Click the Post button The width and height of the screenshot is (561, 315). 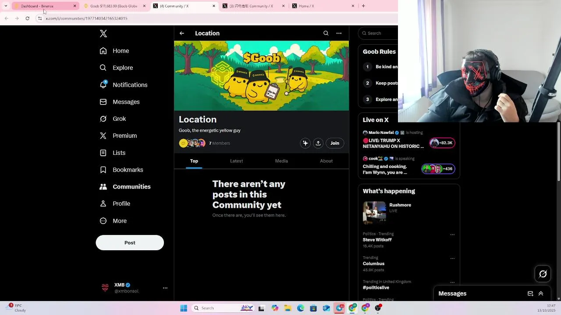130,243
